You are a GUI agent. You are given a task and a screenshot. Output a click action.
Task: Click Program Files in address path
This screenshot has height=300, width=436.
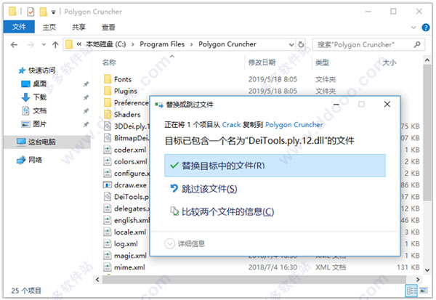(x=162, y=44)
